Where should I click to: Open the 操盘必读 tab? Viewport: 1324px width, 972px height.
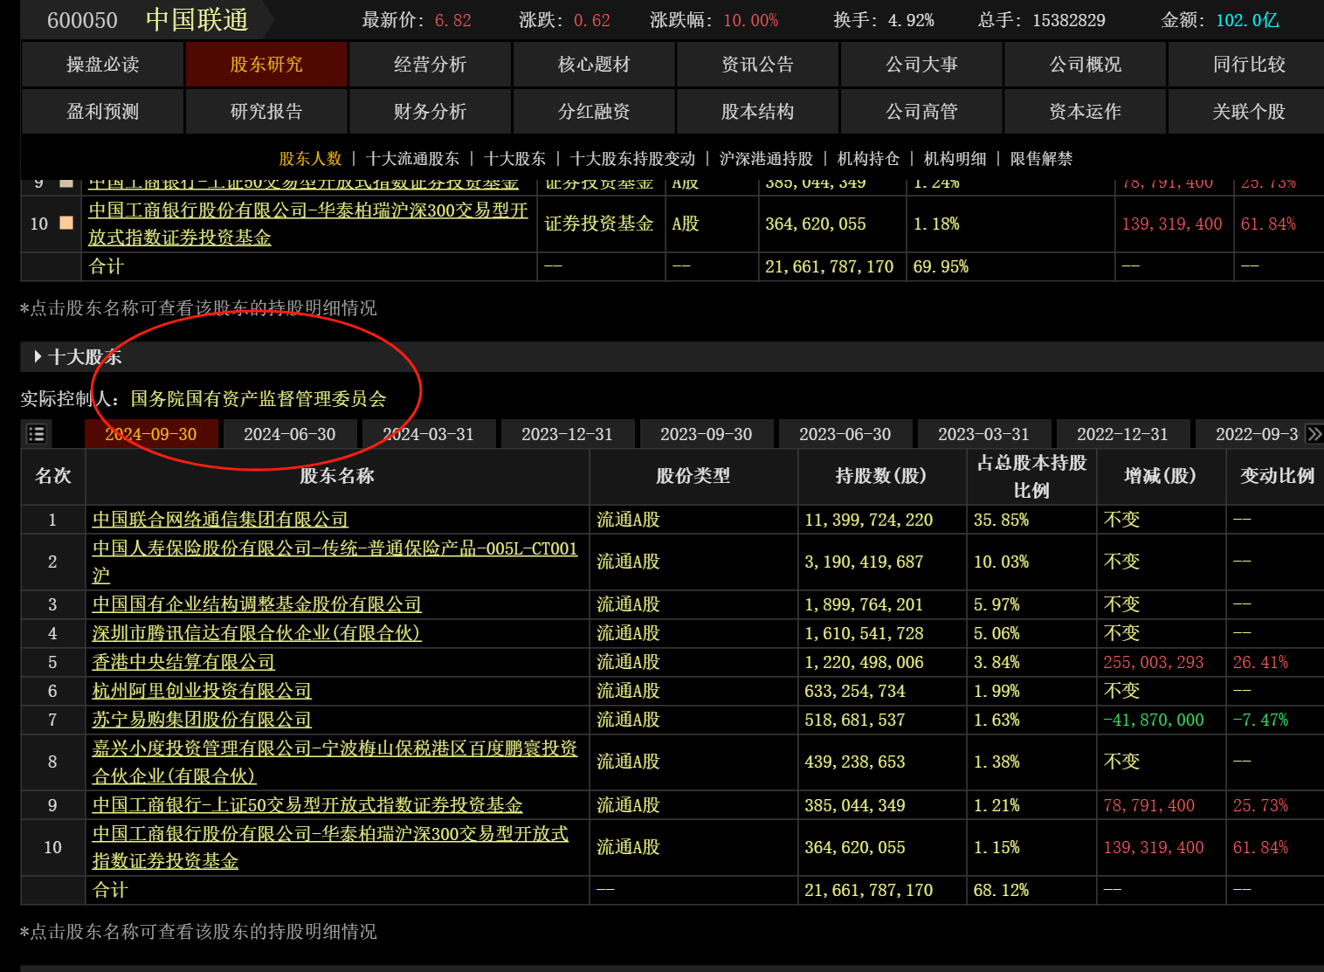(102, 65)
